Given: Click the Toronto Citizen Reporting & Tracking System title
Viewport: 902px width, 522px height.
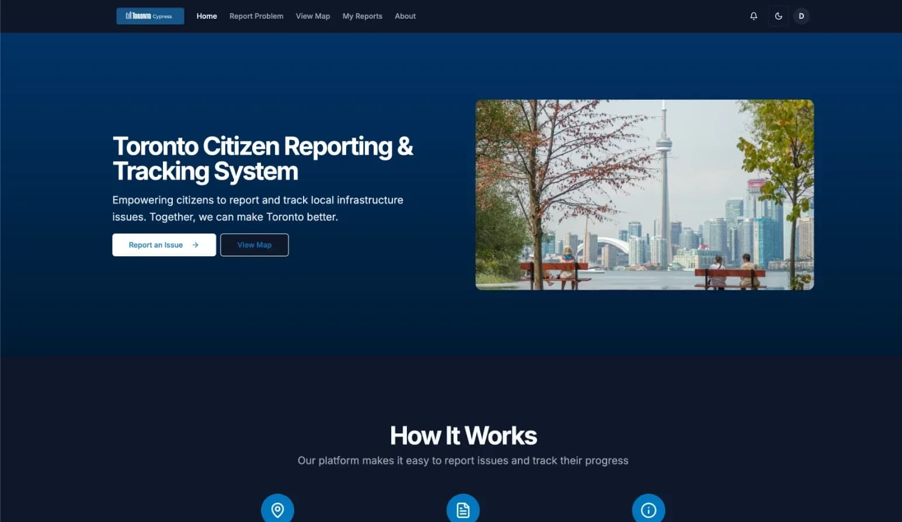Looking at the screenshot, I should [263, 159].
